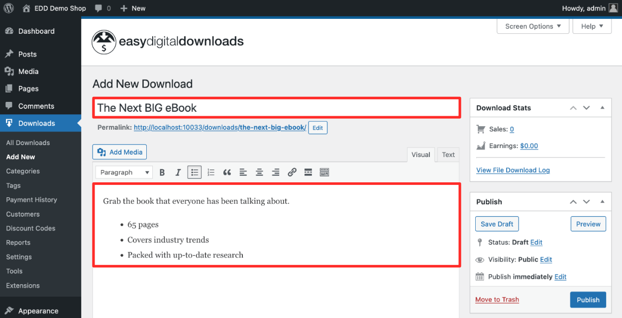
Task: Toggle the toolbar kitchen sink
Action: pos(324,172)
